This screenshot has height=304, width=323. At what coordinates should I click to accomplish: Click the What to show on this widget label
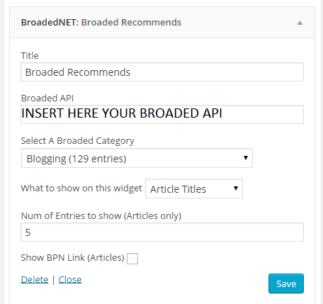[x=81, y=188]
